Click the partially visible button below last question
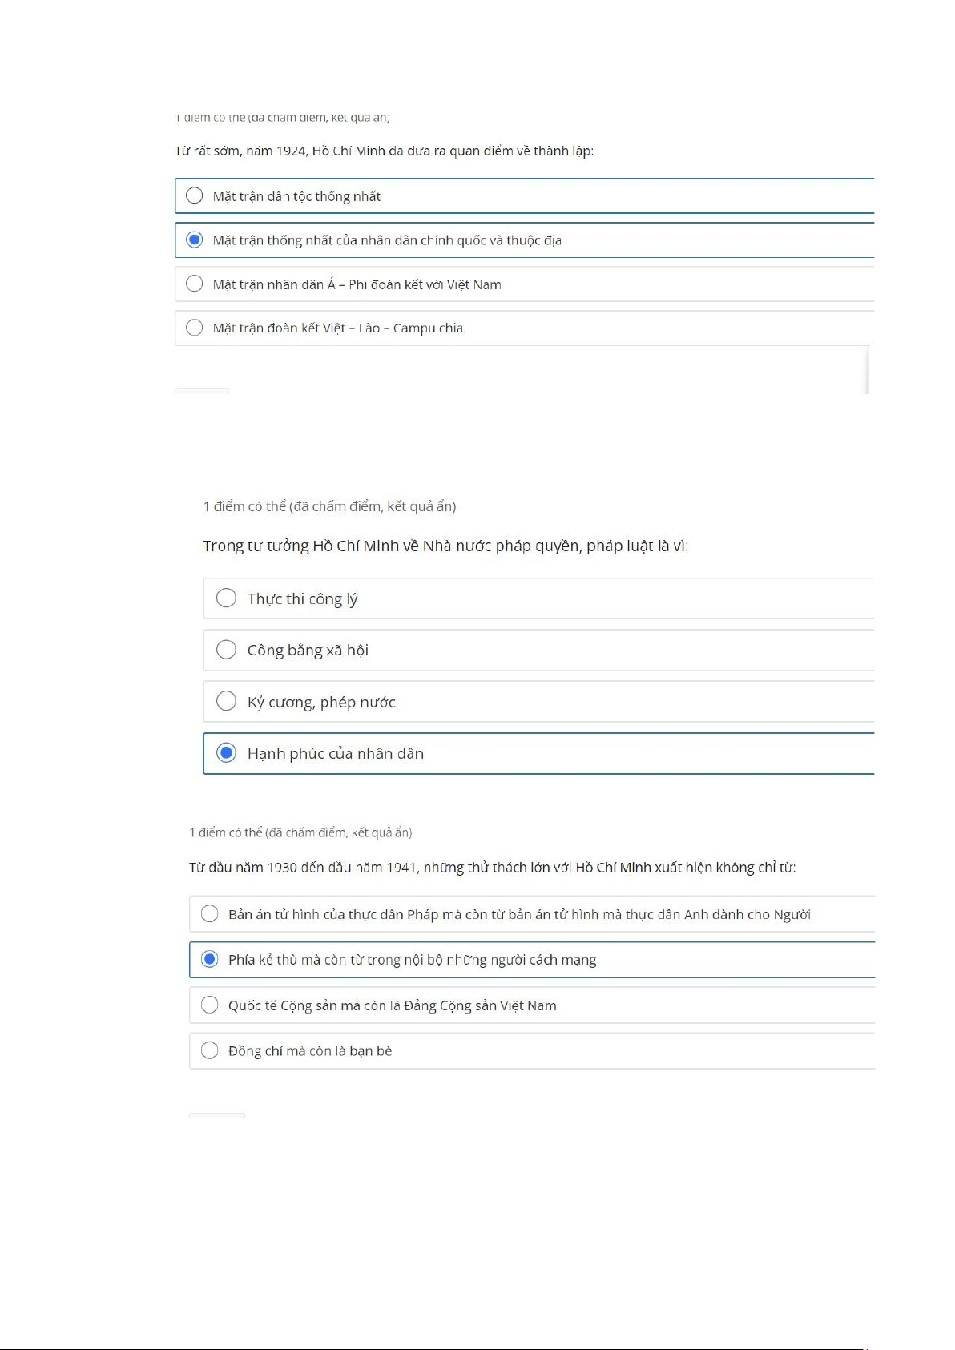This screenshot has width=955, height=1350. (x=216, y=1115)
